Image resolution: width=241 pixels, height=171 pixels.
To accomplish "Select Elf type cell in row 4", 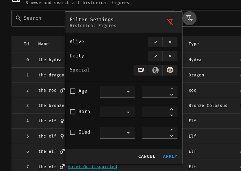I will pyautogui.click(x=192, y=121).
